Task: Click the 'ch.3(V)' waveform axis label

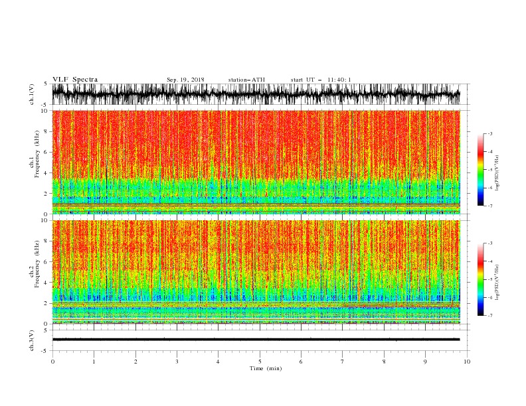Action: tap(32, 340)
